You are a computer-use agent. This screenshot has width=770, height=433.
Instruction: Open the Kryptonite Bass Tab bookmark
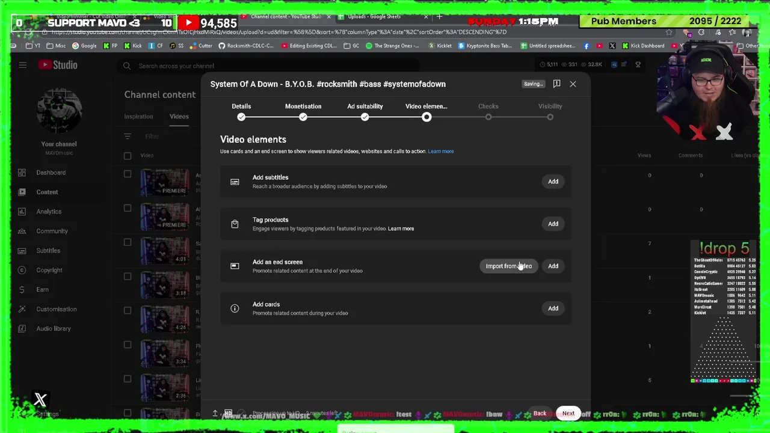pos(485,46)
